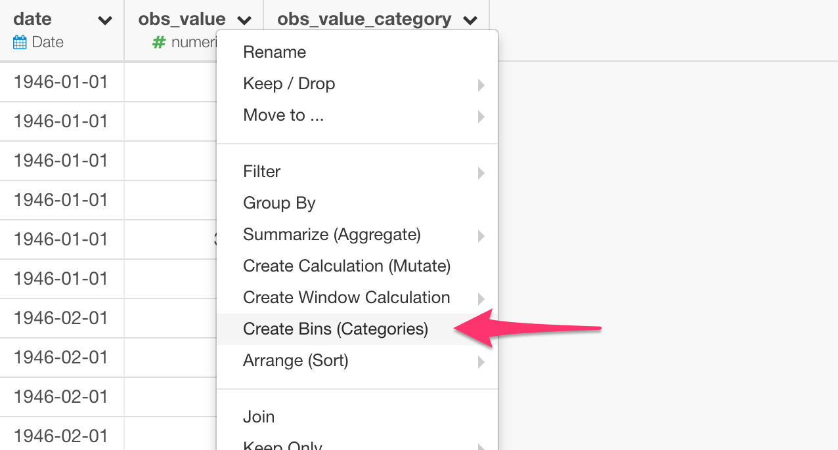Click the green numeric hash icon

click(x=158, y=43)
